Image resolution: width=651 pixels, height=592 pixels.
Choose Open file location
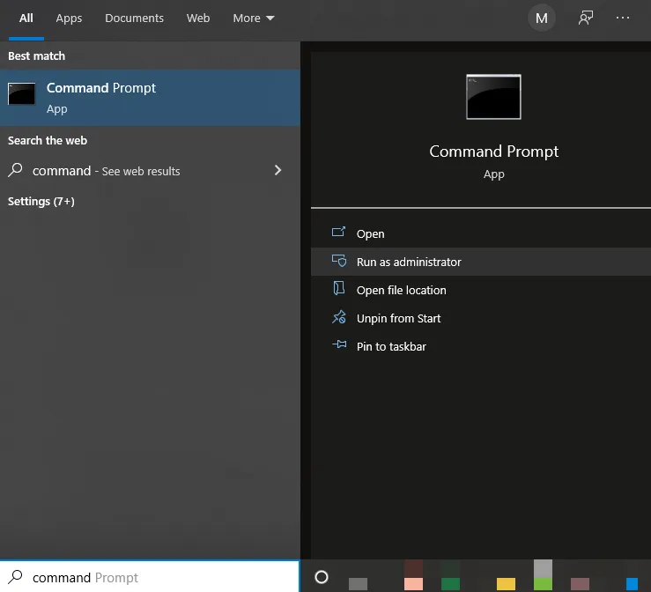point(481,290)
